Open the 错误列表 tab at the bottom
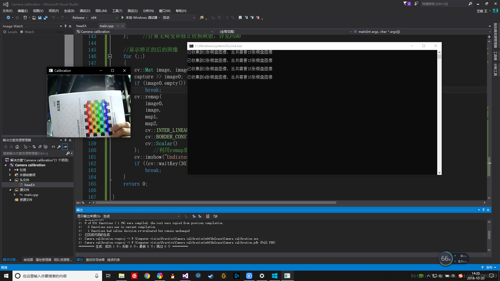This screenshot has width=500, height=281. pyautogui.click(x=114, y=260)
